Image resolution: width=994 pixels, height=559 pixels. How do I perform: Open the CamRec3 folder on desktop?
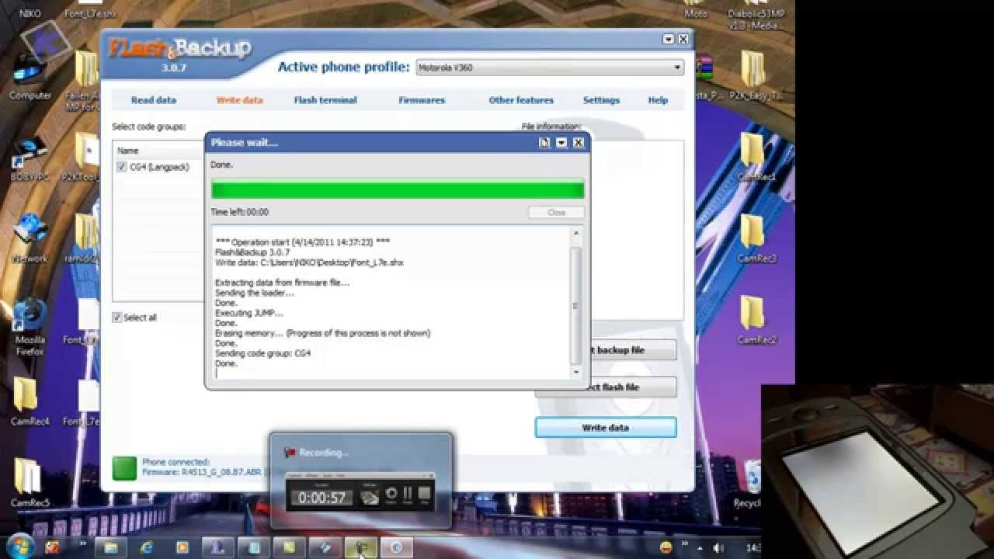point(756,239)
